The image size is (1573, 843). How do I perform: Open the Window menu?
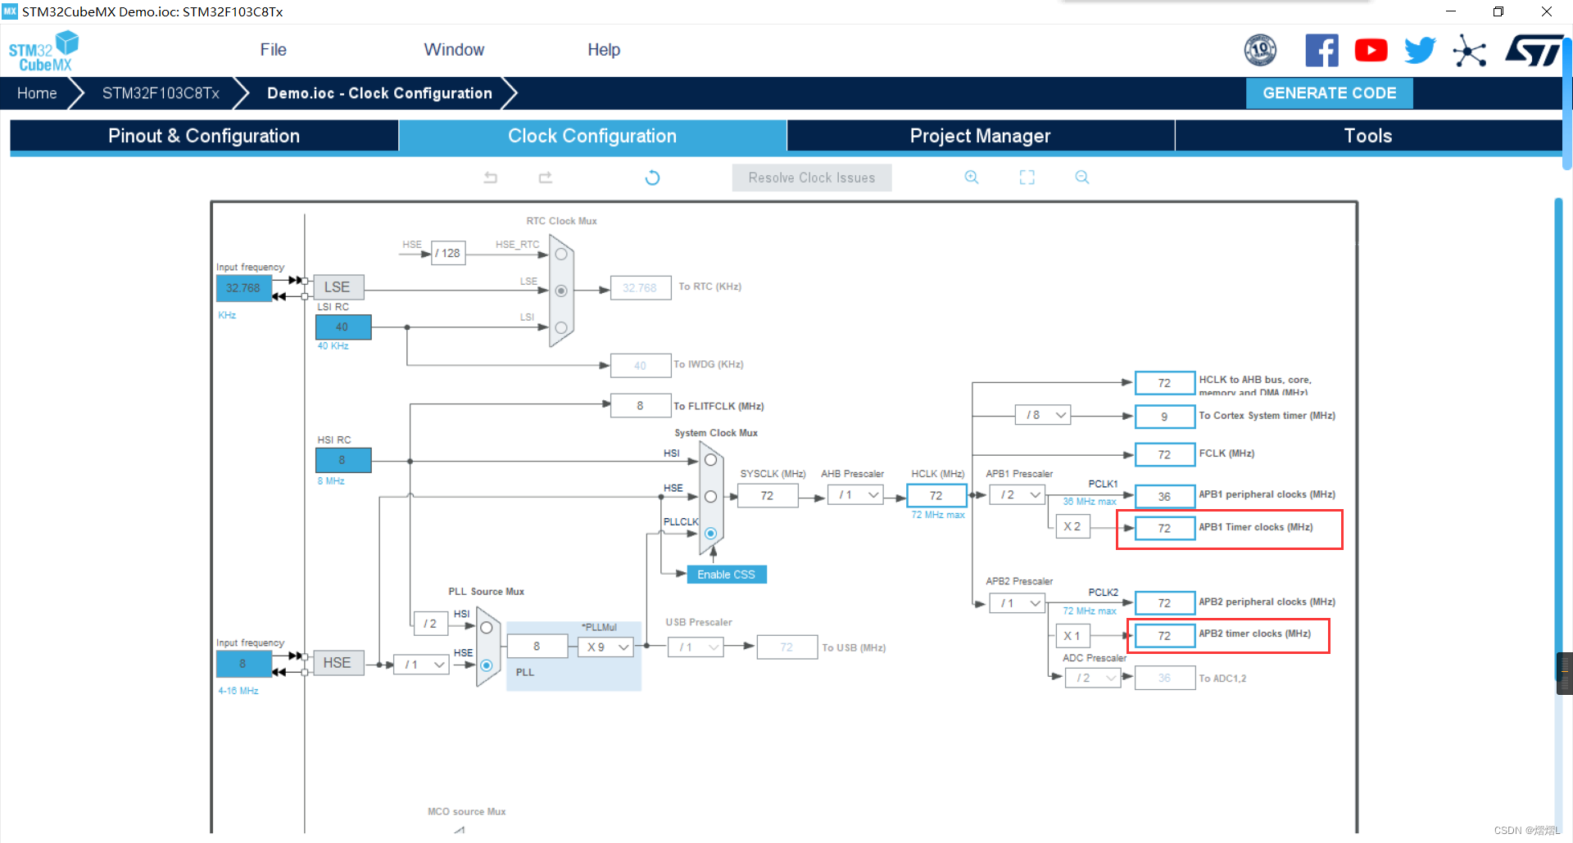pyautogui.click(x=454, y=50)
